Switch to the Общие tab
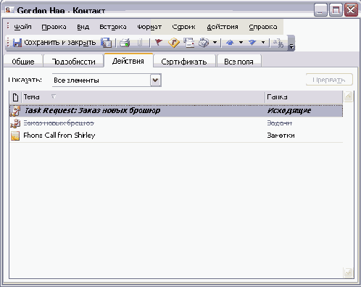Screen dimensions: 361x287 (23, 62)
